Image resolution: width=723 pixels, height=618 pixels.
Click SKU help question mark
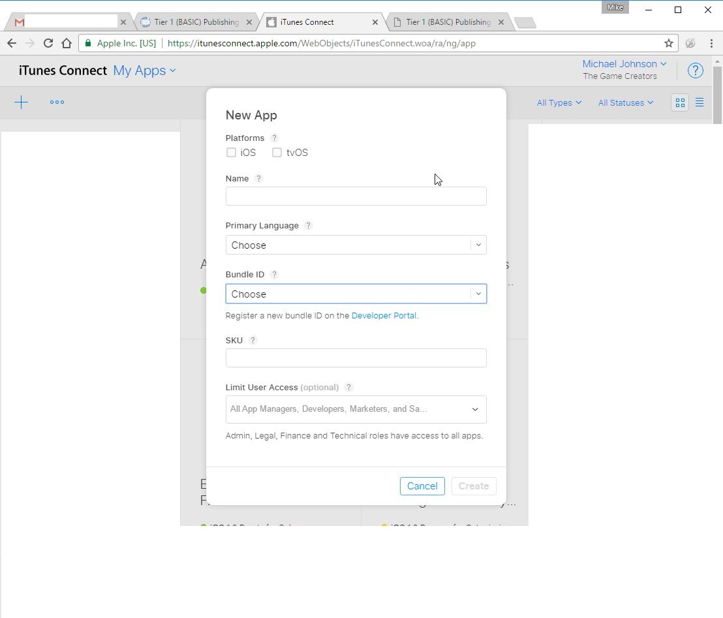253,341
